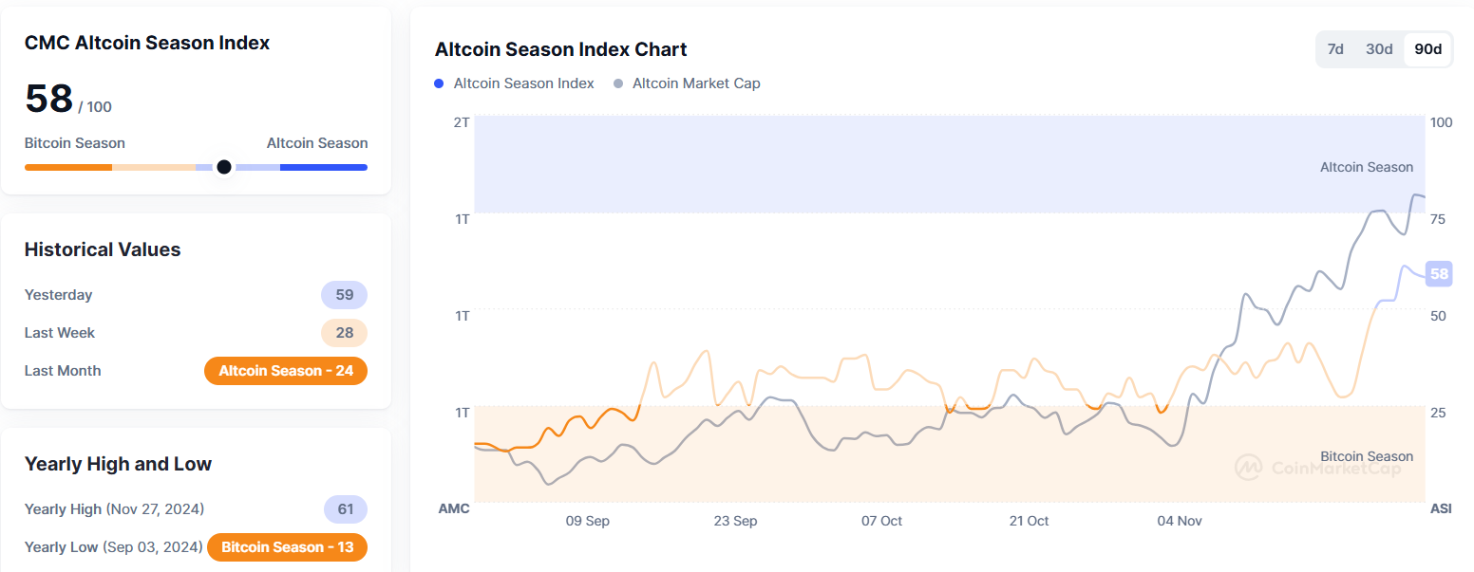The width and height of the screenshot is (1474, 572).
Task: Click the CoinMarketCap watermark logo in chart
Action: pos(1247,468)
